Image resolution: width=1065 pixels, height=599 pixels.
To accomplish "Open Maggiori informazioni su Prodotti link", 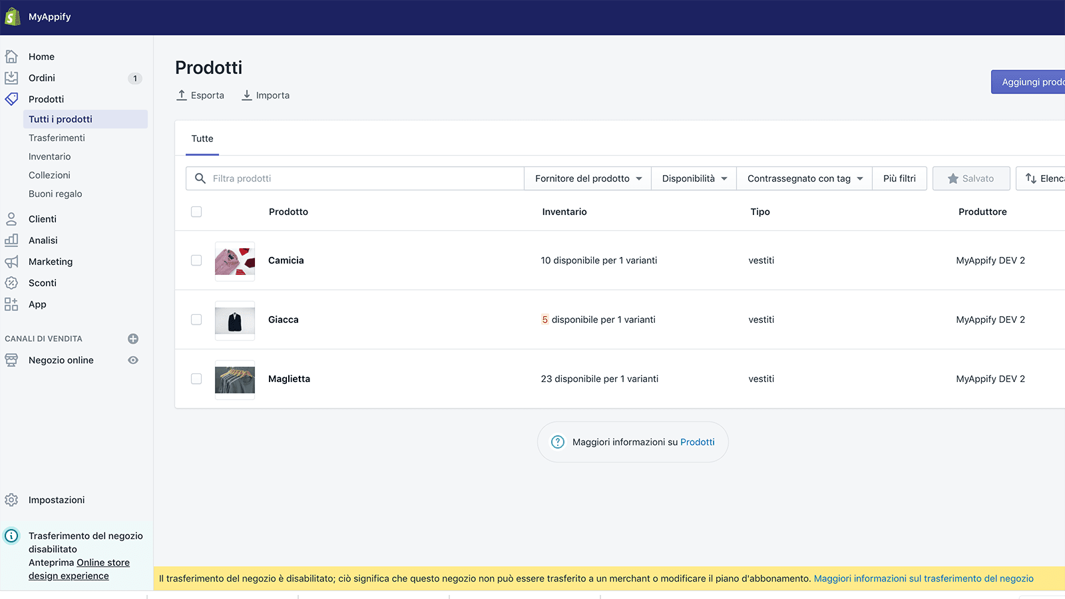I will (x=697, y=441).
